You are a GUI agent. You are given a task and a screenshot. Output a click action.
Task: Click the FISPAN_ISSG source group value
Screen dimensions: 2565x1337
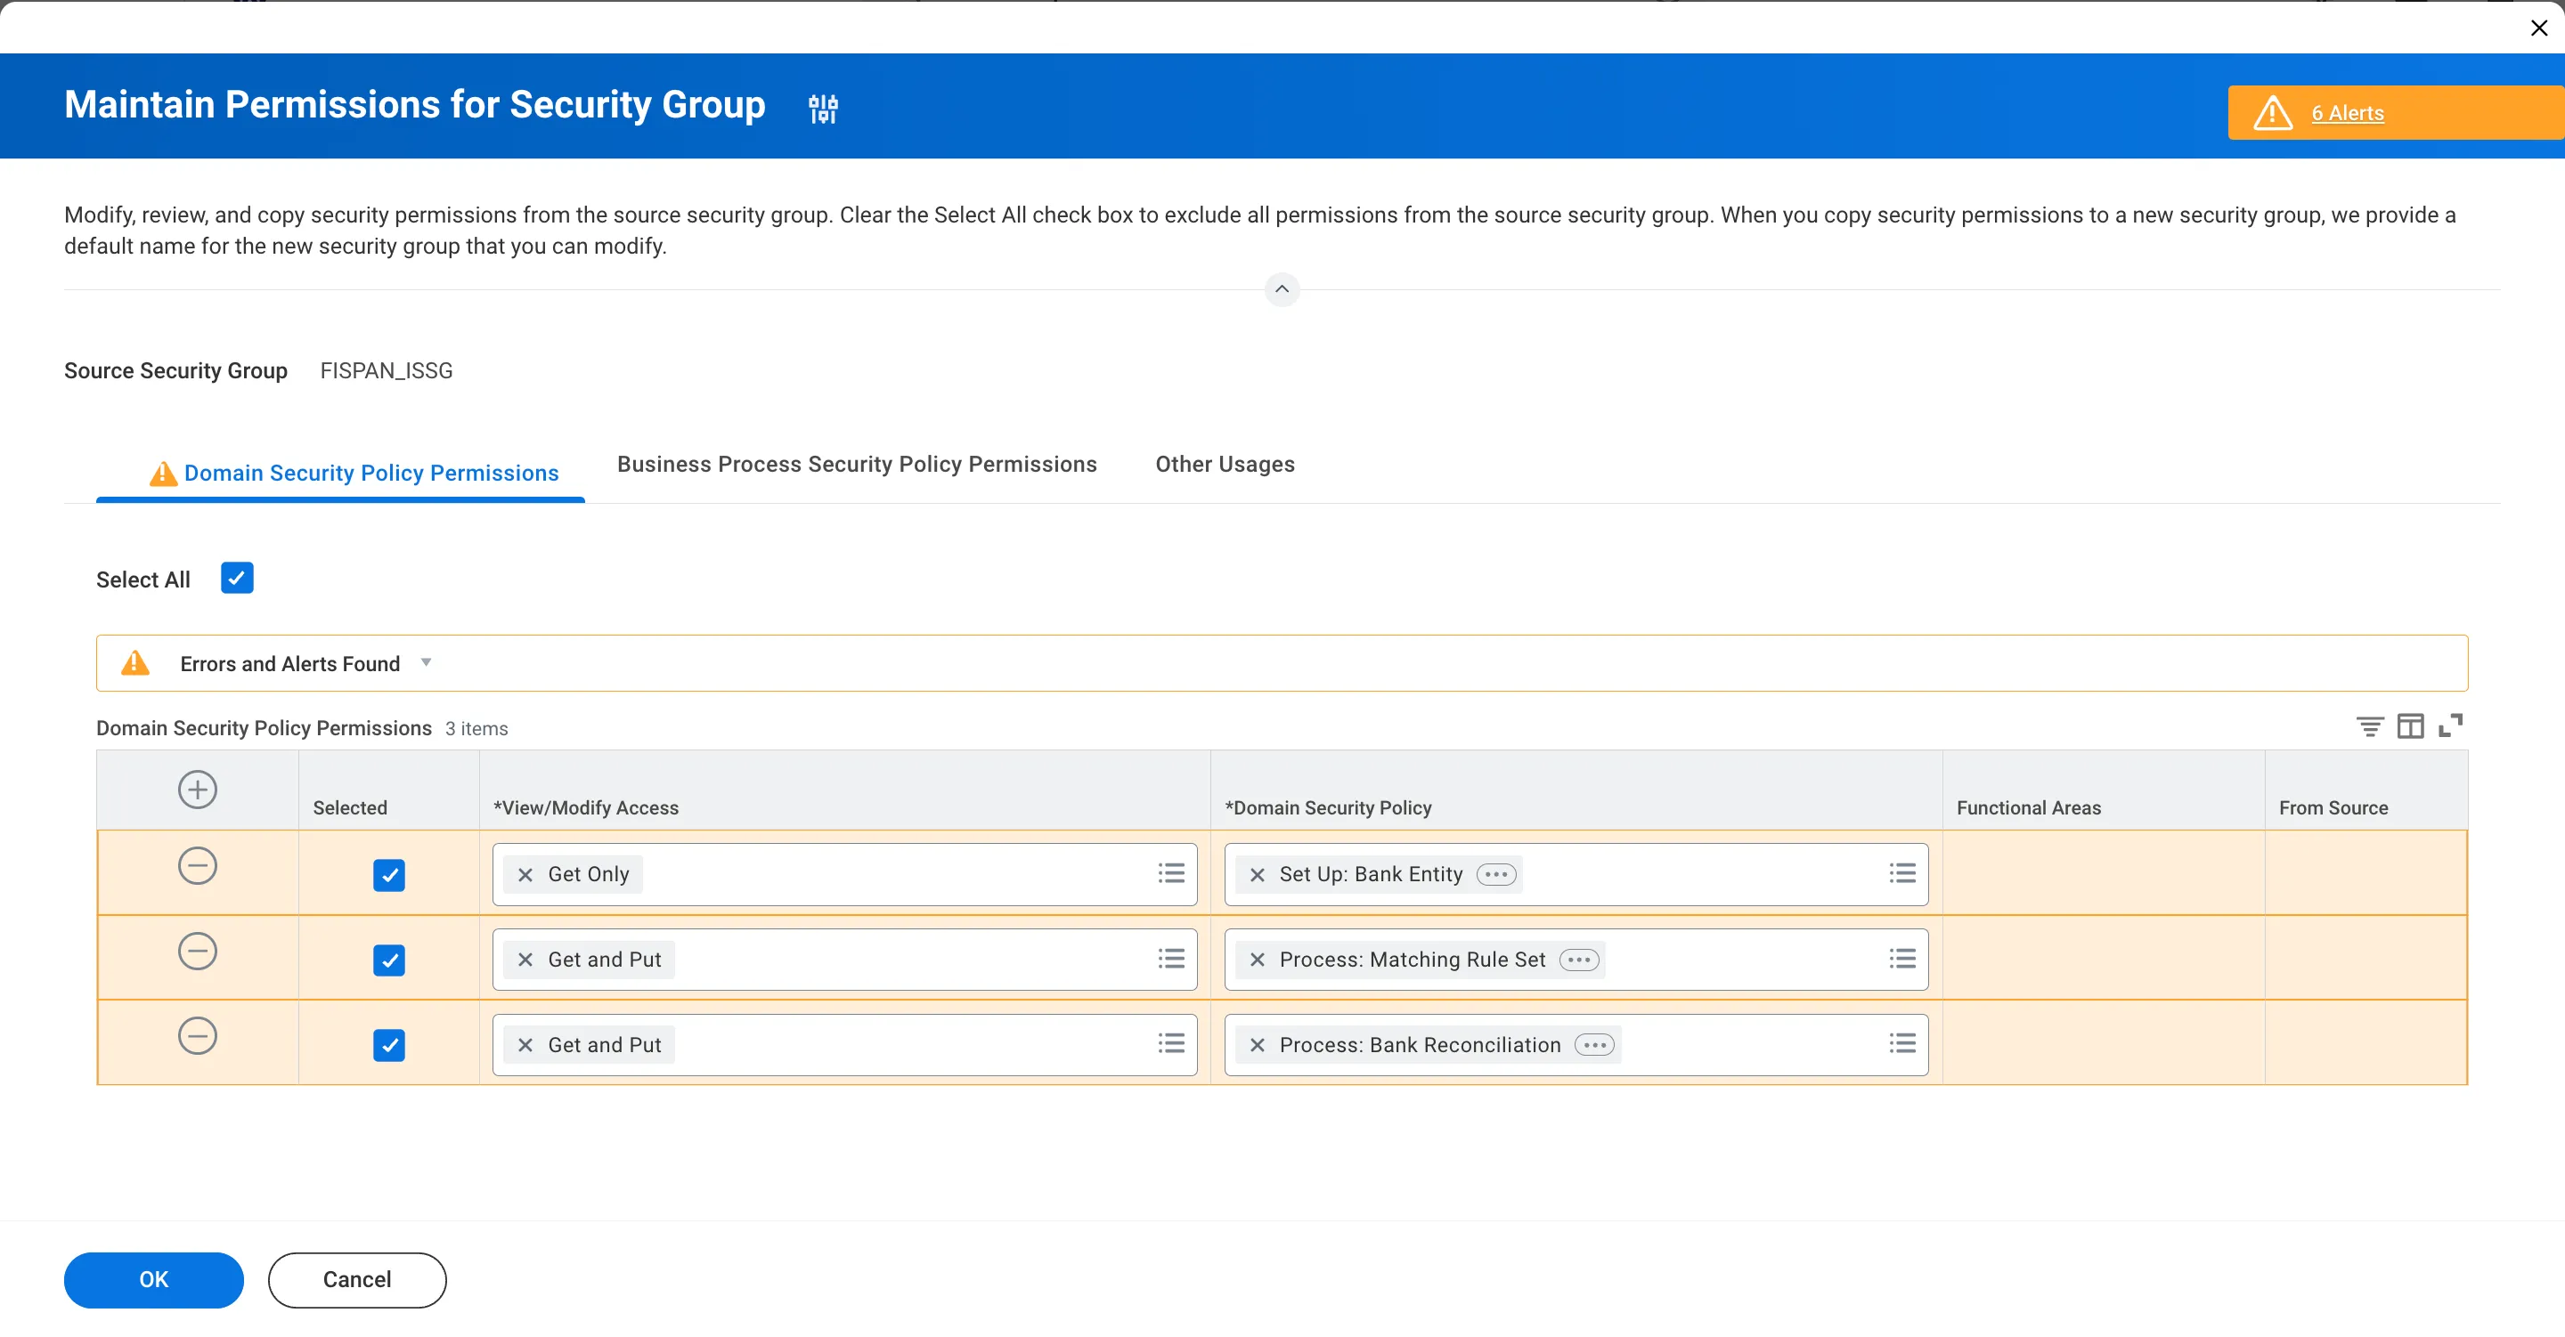[387, 370]
